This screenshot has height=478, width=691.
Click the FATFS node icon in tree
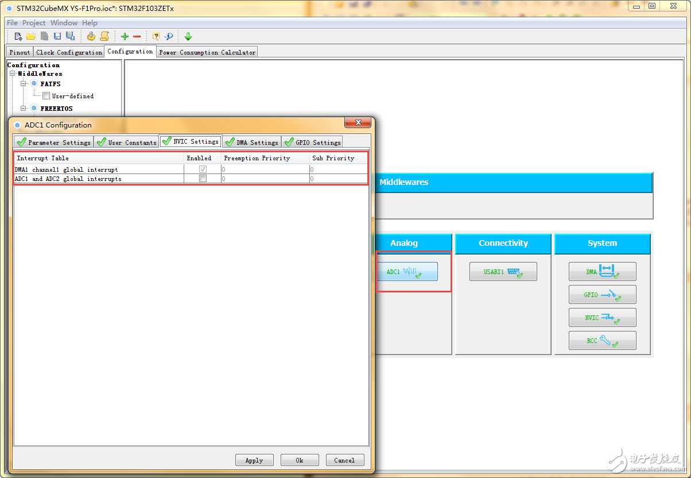[x=34, y=84]
